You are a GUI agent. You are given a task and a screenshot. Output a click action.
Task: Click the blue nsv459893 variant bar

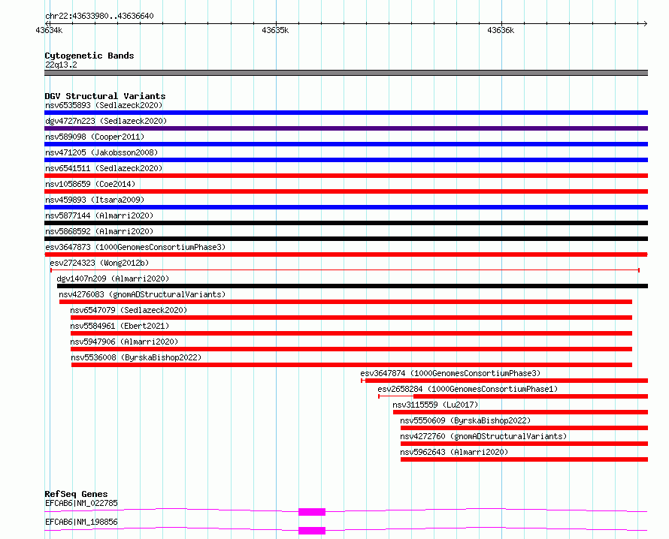coord(346,207)
